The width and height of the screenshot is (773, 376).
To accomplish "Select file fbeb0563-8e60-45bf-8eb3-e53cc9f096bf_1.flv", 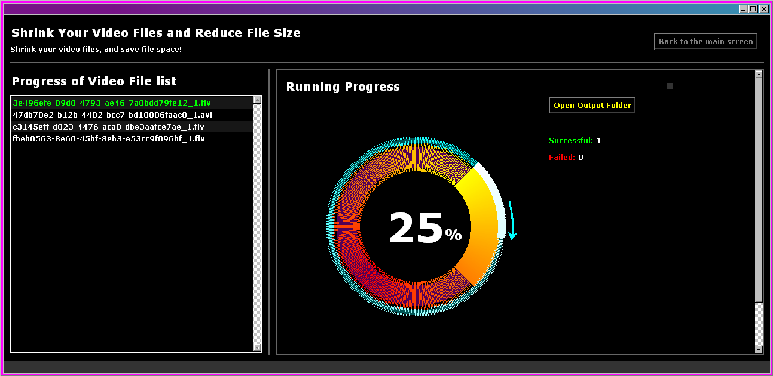I will tap(132, 138).
